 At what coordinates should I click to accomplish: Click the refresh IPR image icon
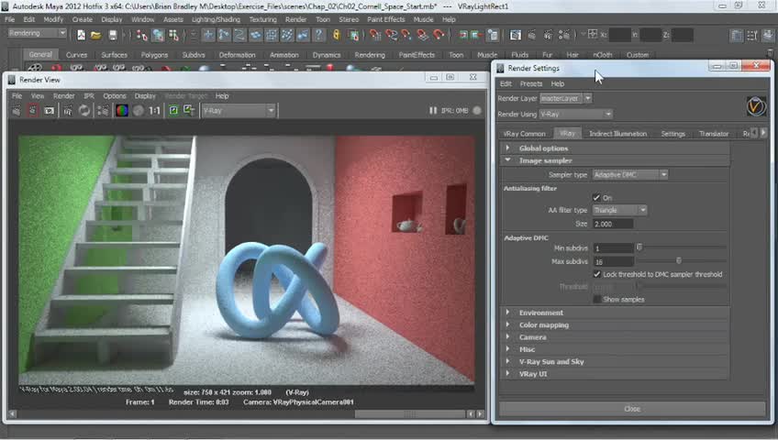click(84, 110)
